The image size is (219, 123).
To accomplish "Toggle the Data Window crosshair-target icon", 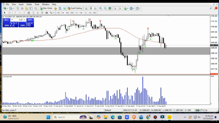I will point(22,8).
